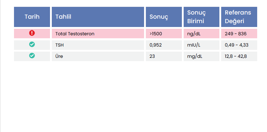267x132 pixels.
Task: Click the 249 - 836 reference range
Action: (235, 34)
